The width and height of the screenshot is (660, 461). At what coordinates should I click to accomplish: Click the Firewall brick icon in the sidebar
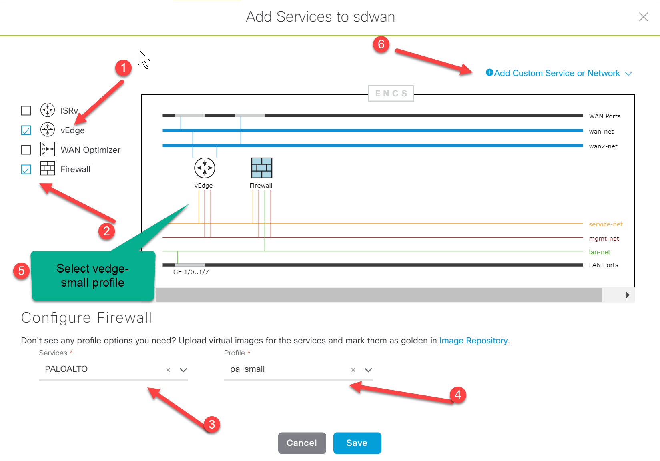(48, 169)
